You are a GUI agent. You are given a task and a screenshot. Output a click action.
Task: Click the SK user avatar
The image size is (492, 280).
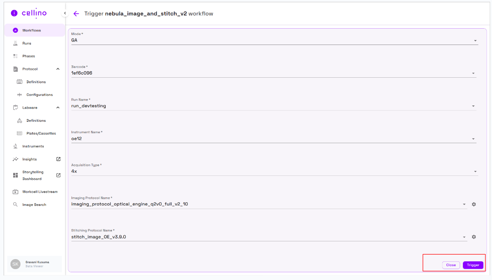pyautogui.click(x=15, y=264)
